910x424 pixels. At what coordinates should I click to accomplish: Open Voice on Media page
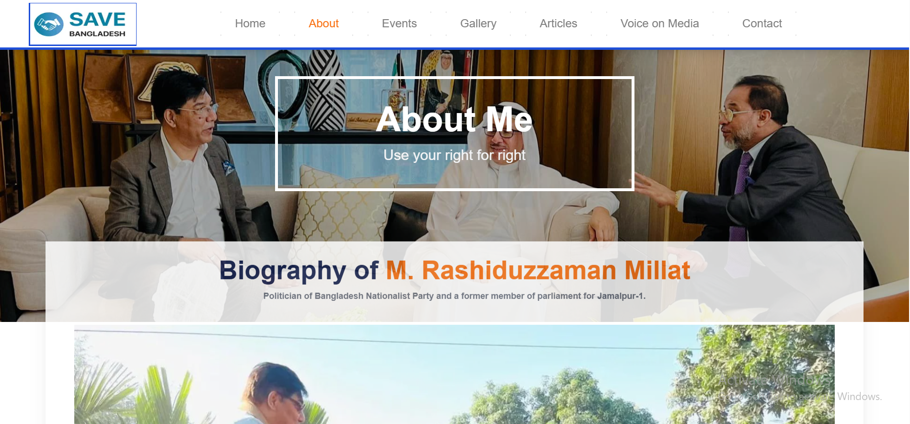[659, 23]
